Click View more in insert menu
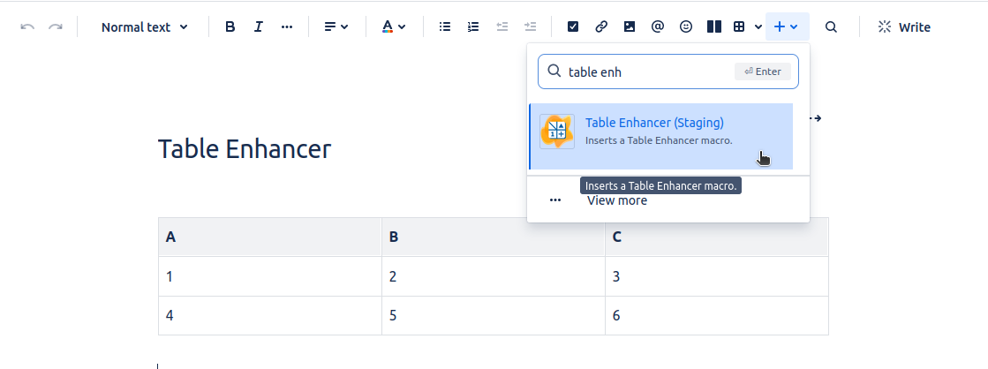The image size is (988, 369). click(x=616, y=200)
